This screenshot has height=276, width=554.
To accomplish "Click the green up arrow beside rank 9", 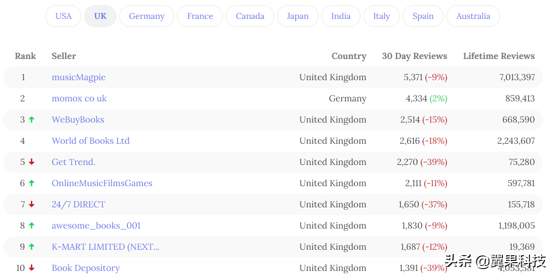I will pos(31,247).
